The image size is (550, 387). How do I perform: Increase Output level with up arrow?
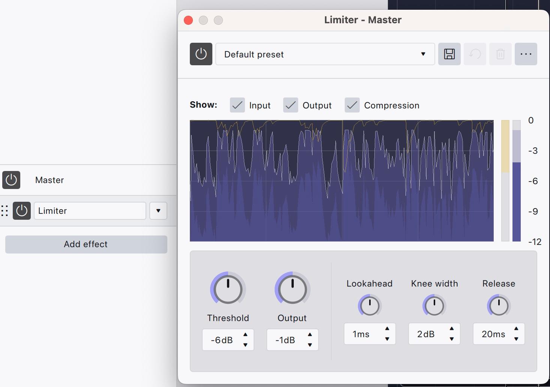tap(310, 334)
